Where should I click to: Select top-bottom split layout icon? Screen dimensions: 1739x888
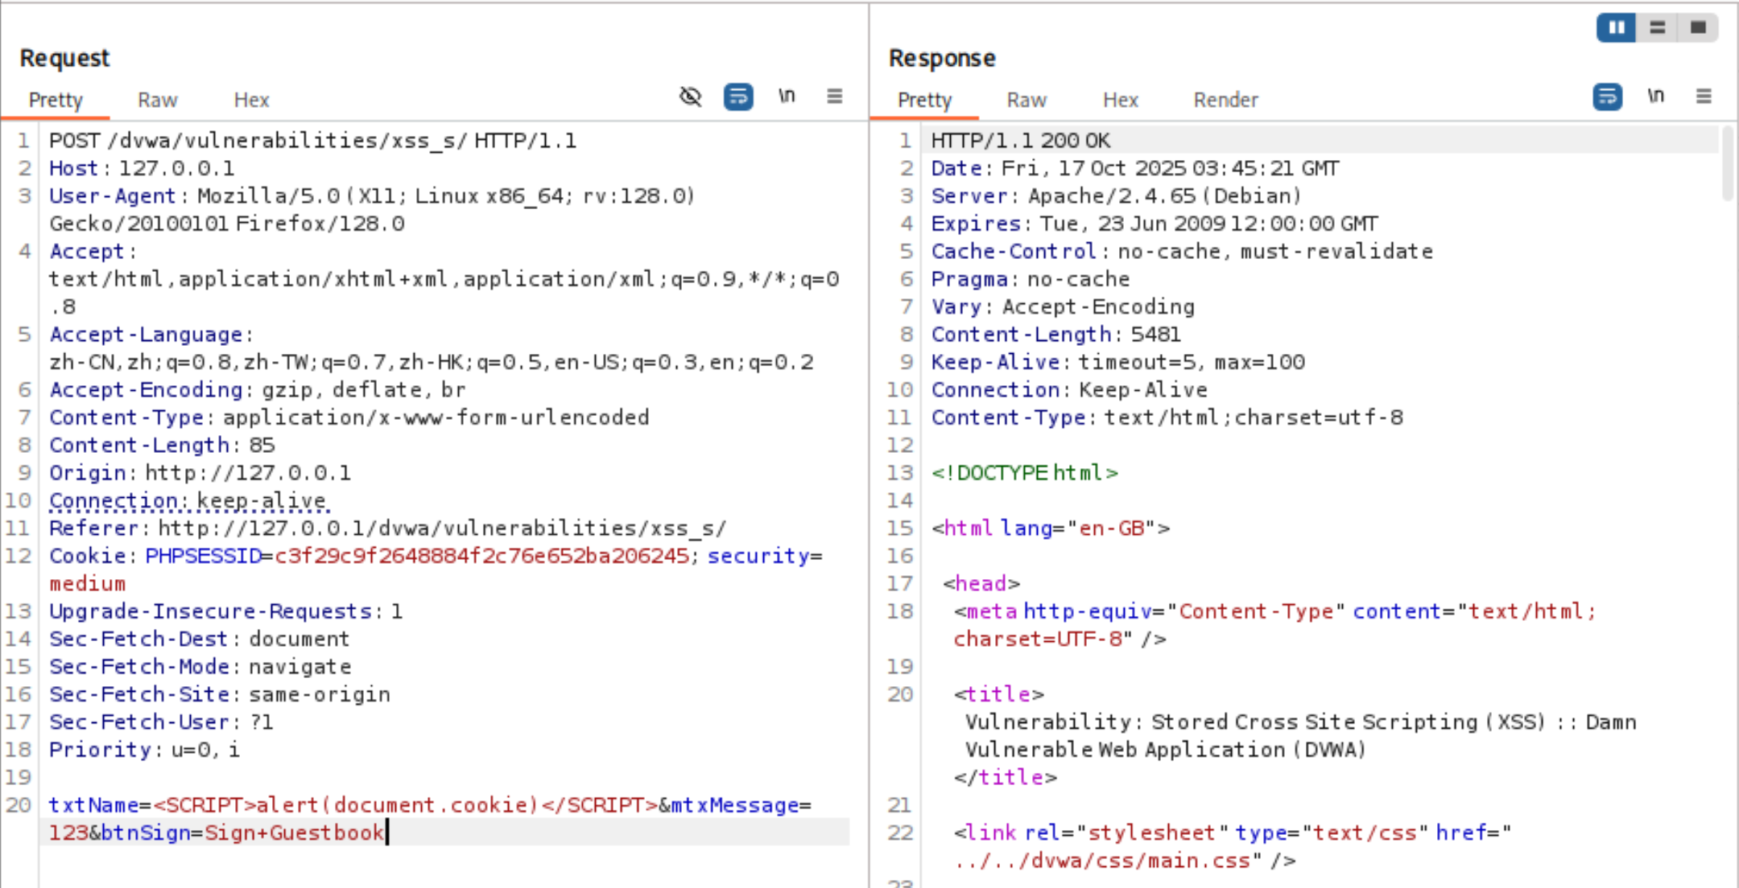1657,28
